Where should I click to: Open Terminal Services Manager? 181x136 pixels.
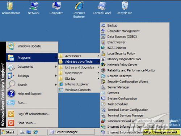coord(135,115)
